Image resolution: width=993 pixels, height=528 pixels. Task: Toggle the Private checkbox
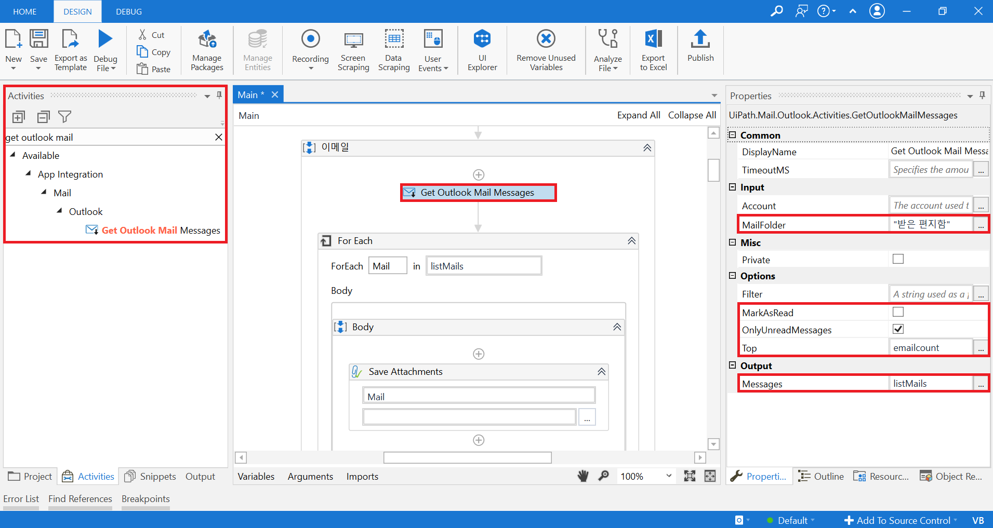898,259
